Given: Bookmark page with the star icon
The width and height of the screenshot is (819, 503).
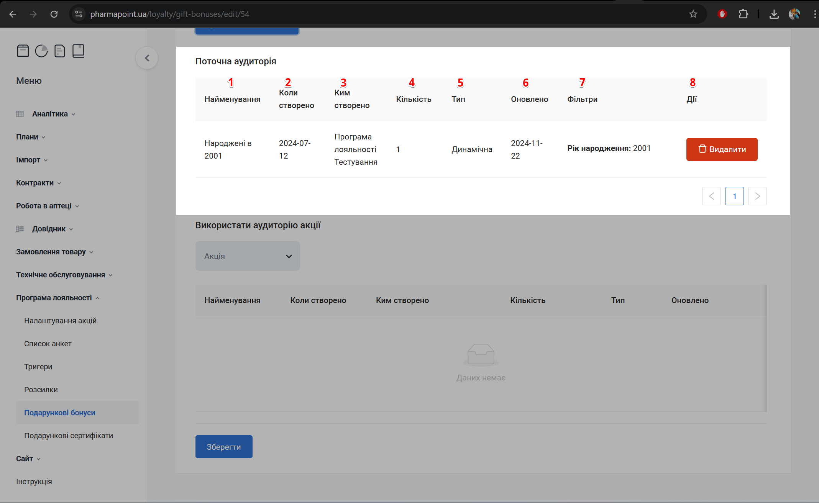Looking at the screenshot, I should click(x=693, y=14).
